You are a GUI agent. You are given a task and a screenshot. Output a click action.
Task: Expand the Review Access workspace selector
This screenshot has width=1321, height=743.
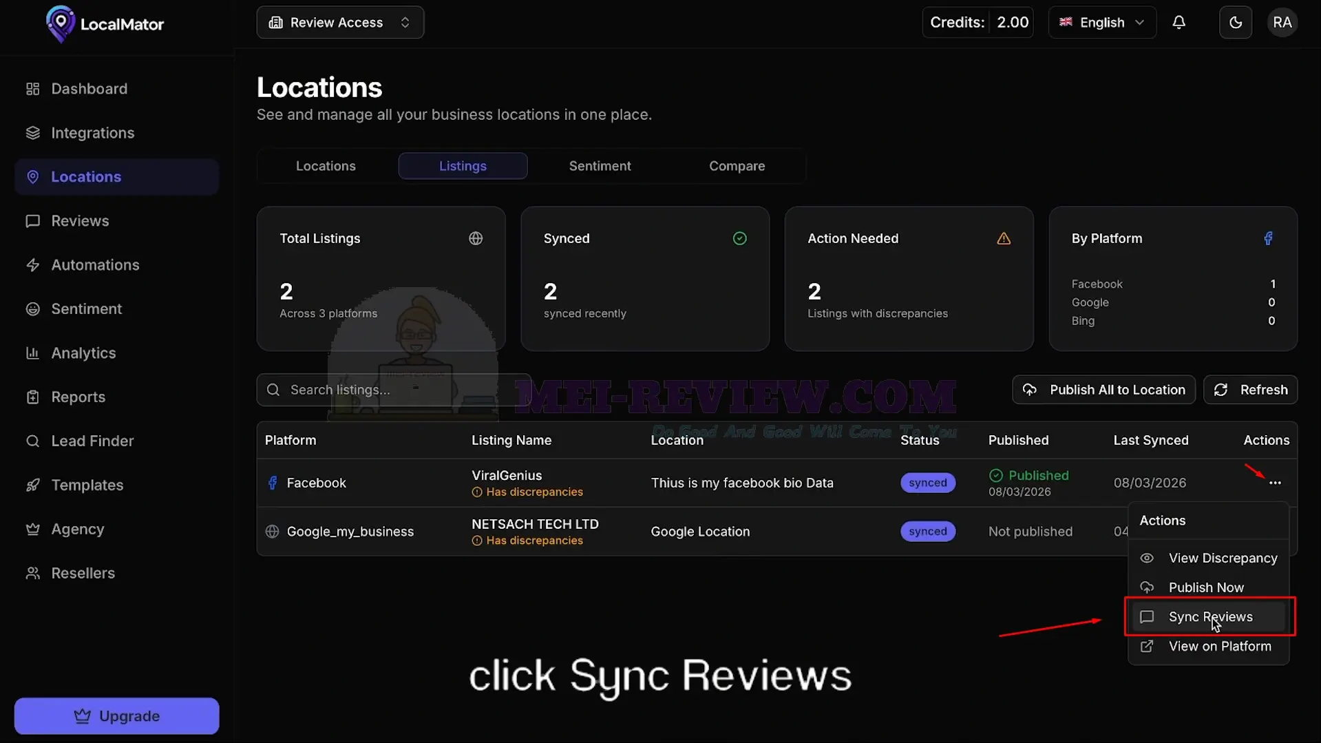click(340, 23)
